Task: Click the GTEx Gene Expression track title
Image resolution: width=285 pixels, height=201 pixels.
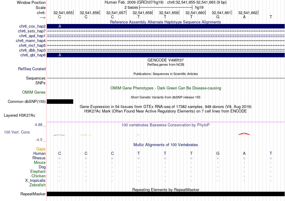Action: tap(166, 107)
